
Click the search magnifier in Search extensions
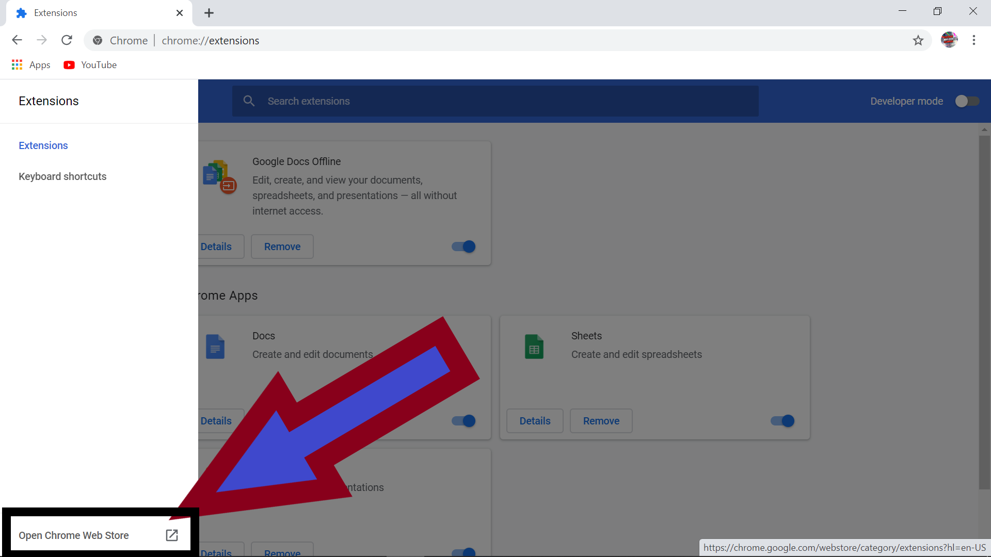coord(249,101)
